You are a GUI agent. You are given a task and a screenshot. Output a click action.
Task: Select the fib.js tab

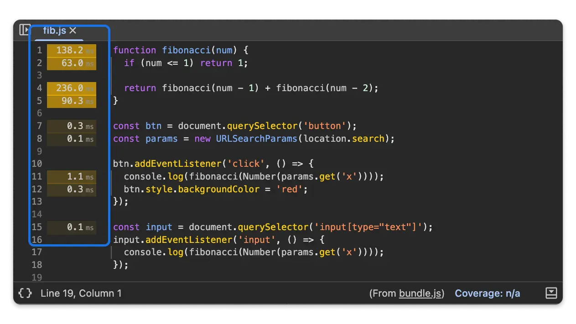pyautogui.click(x=54, y=31)
